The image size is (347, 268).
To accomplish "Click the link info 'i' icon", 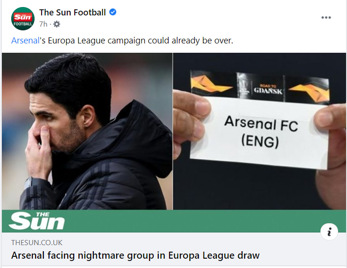I will [x=329, y=232].
